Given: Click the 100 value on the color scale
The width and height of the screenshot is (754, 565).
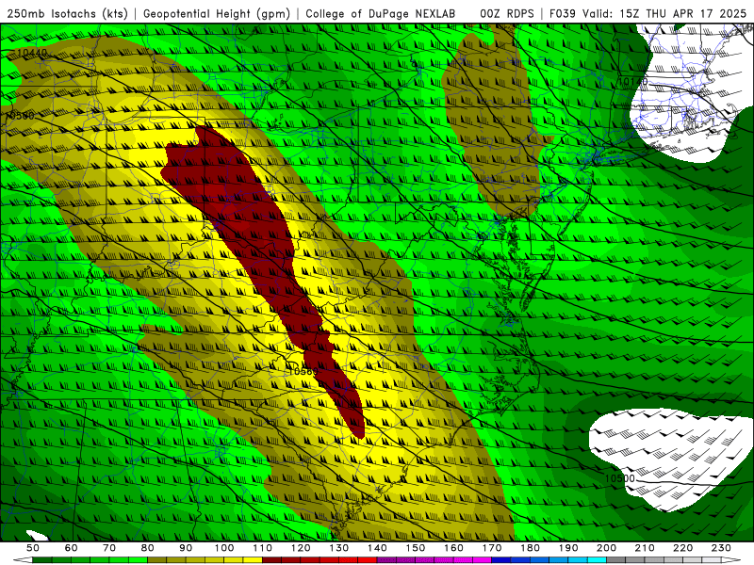Looking at the screenshot, I should pos(224,548).
